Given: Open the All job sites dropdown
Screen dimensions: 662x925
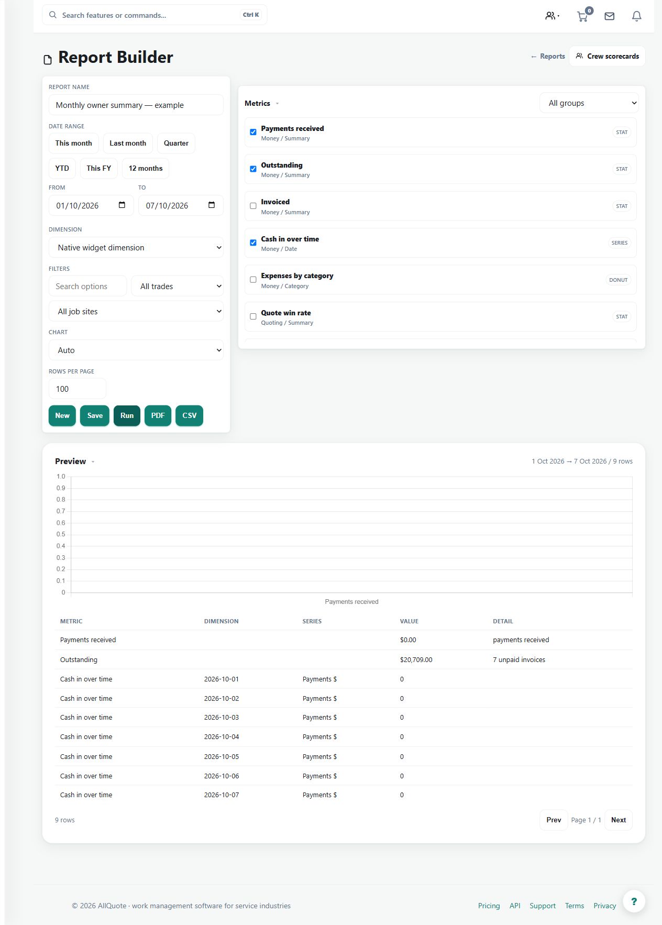Looking at the screenshot, I should coord(136,311).
